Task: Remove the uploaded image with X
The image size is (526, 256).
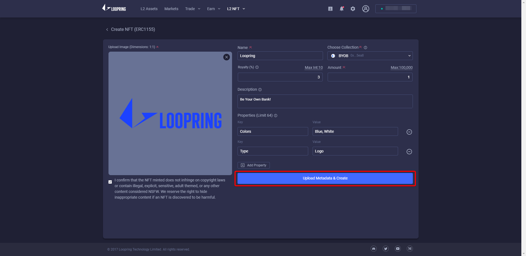Action: 227,57
